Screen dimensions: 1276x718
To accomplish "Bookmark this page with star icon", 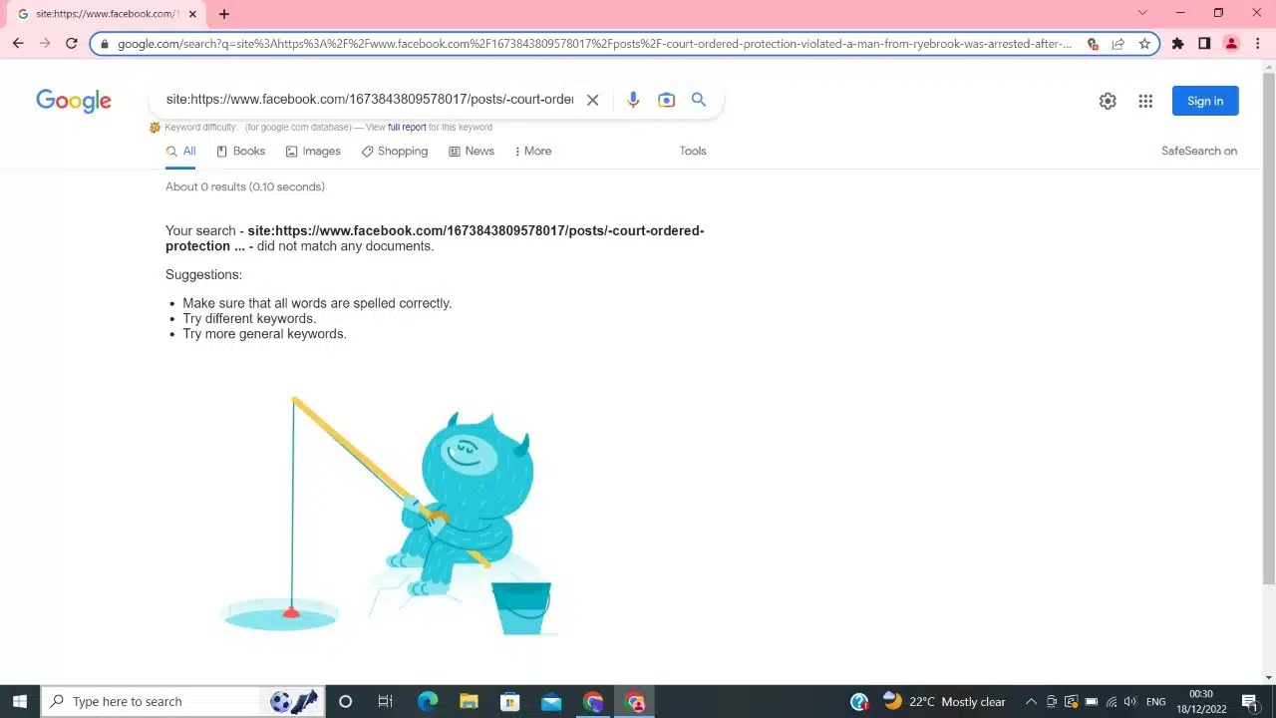I will pos(1144,44).
